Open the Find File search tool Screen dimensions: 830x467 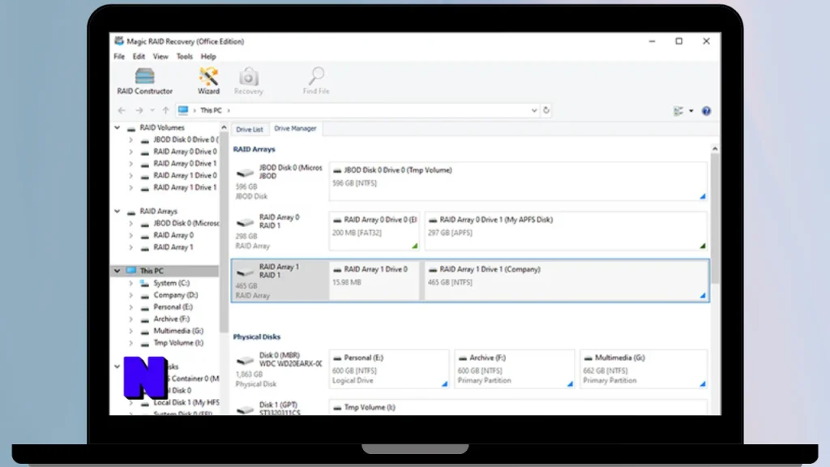click(x=316, y=81)
